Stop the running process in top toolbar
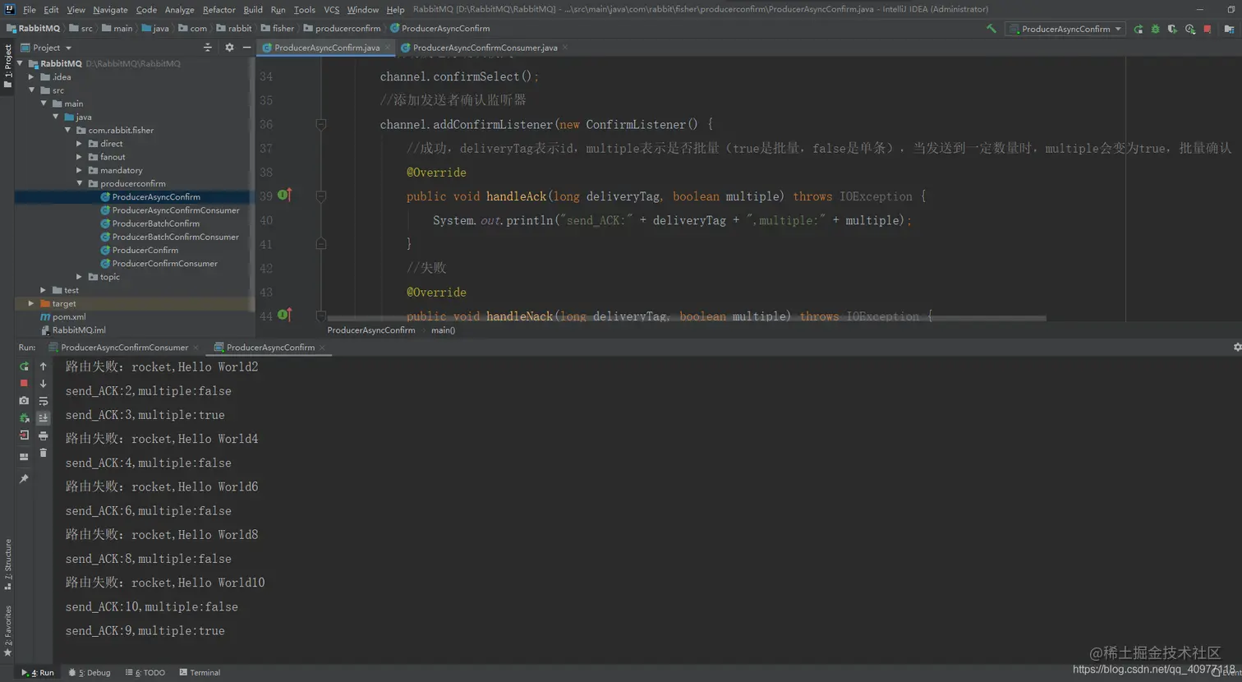Image resolution: width=1242 pixels, height=682 pixels. [1207, 29]
